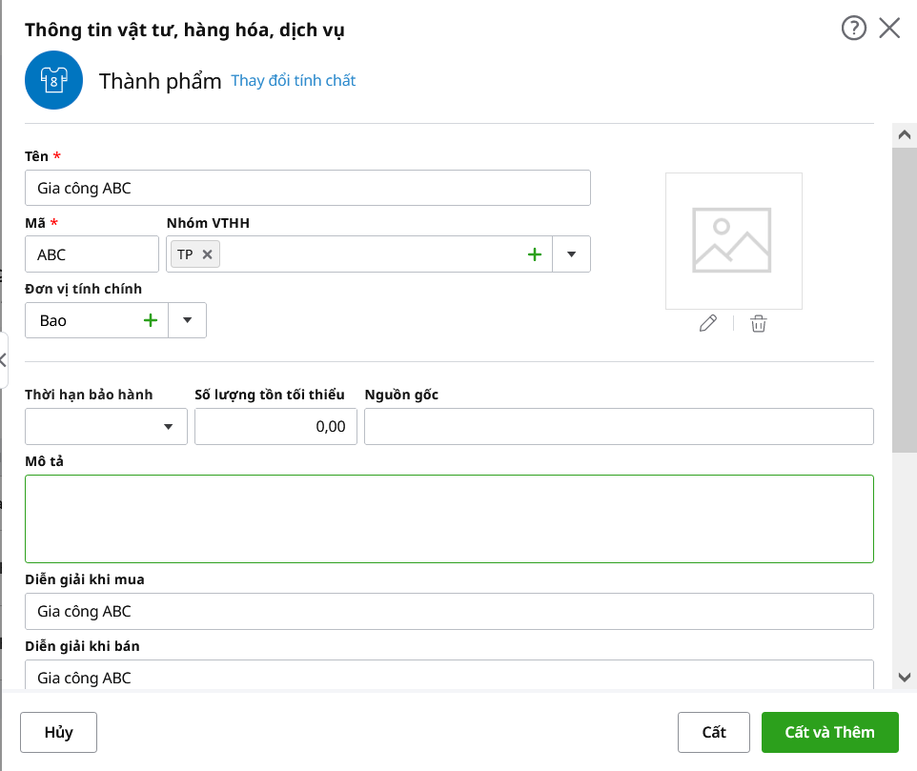Screen dimensions: 917x771
Task: Click the Thay đổi tính chất link
Action: click(x=294, y=81)
